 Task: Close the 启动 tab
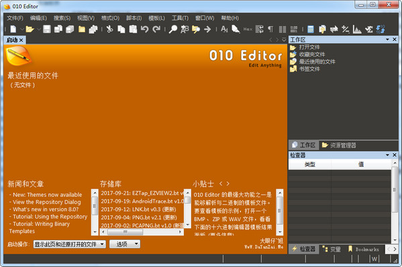tap(21, 40)
